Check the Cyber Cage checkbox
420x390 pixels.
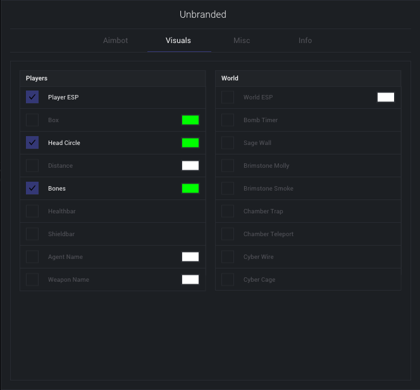pyautogui.click(x=228, y=279)
